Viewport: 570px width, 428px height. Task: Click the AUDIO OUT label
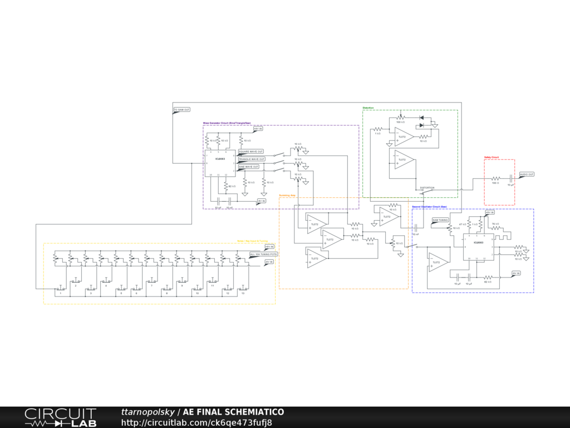coord(527,174)
